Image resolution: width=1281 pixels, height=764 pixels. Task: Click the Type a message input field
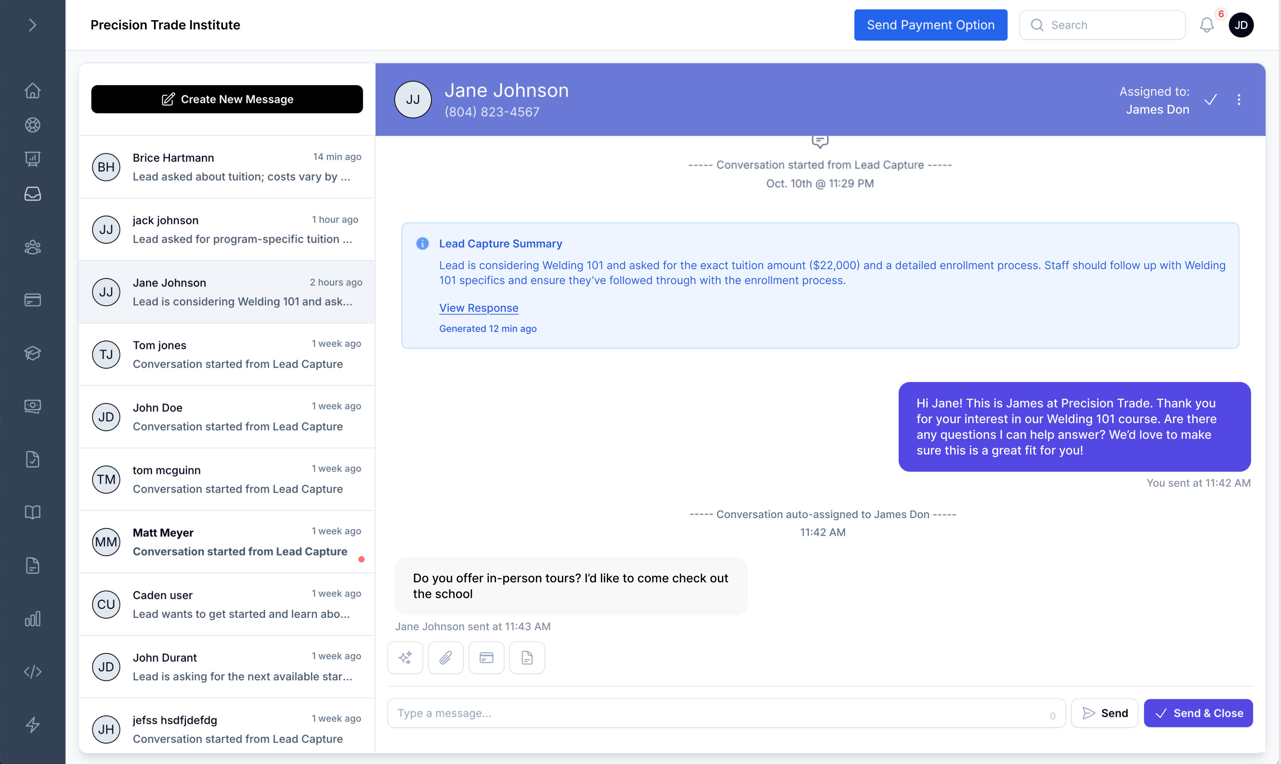tap(721, 713)
